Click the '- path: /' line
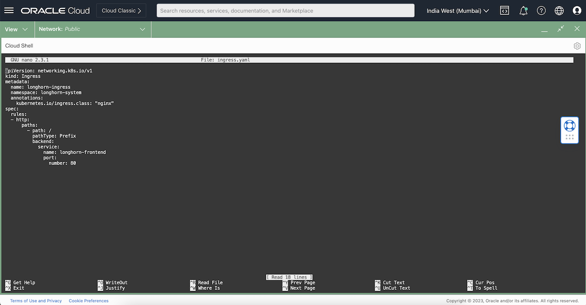586x305 pixels. (x=39, y=131)
